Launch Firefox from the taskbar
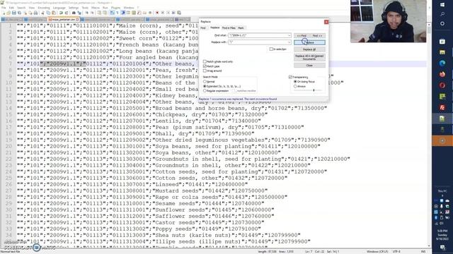Screen dimensions: 453x254 point(442,74)
